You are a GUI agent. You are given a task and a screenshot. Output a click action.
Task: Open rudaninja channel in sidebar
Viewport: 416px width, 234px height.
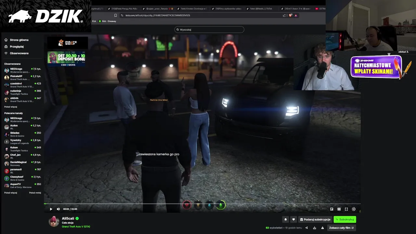tap(22, 92)
